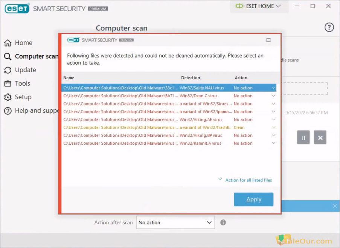Viewport: 340px width, 248px height.
Task: Open help via top-right question mark icon
Action: coord(329,27)
